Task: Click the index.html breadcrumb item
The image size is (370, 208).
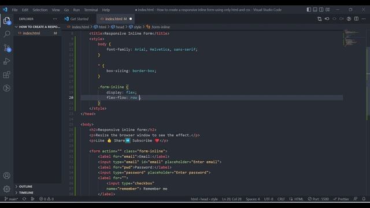Action: (x=78, y=27)
